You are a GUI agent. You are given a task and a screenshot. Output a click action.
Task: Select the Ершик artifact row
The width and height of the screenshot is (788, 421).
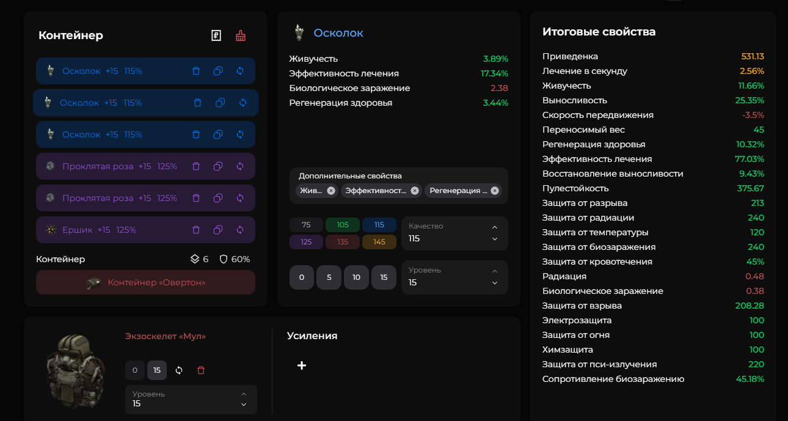coord(145,230)
